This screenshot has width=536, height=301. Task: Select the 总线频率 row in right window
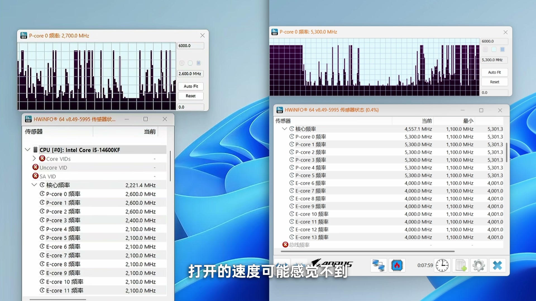pos(389,245)
